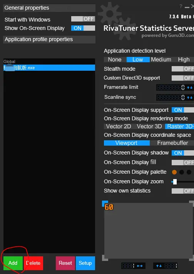Click the help question mark icon
The image size is (194, 274).
(x=181, y=6)
